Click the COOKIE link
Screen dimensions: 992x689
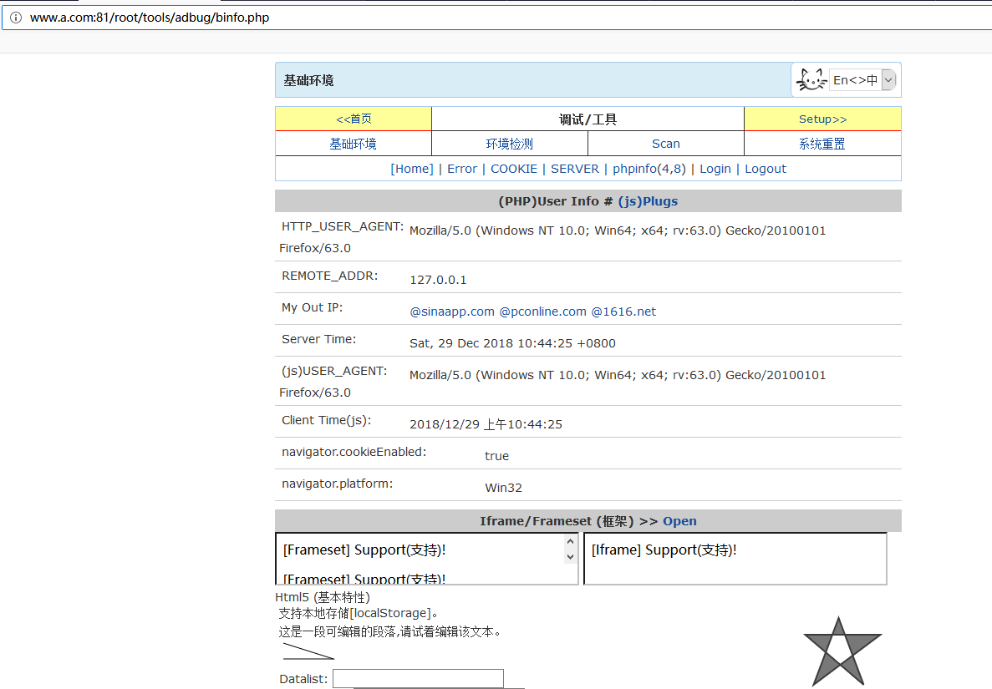point(513,169)
